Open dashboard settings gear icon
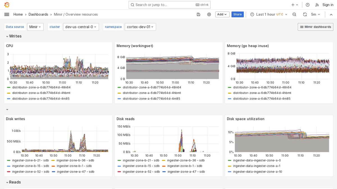The height and width of the screenshot is (189, 337). (209, 14)
